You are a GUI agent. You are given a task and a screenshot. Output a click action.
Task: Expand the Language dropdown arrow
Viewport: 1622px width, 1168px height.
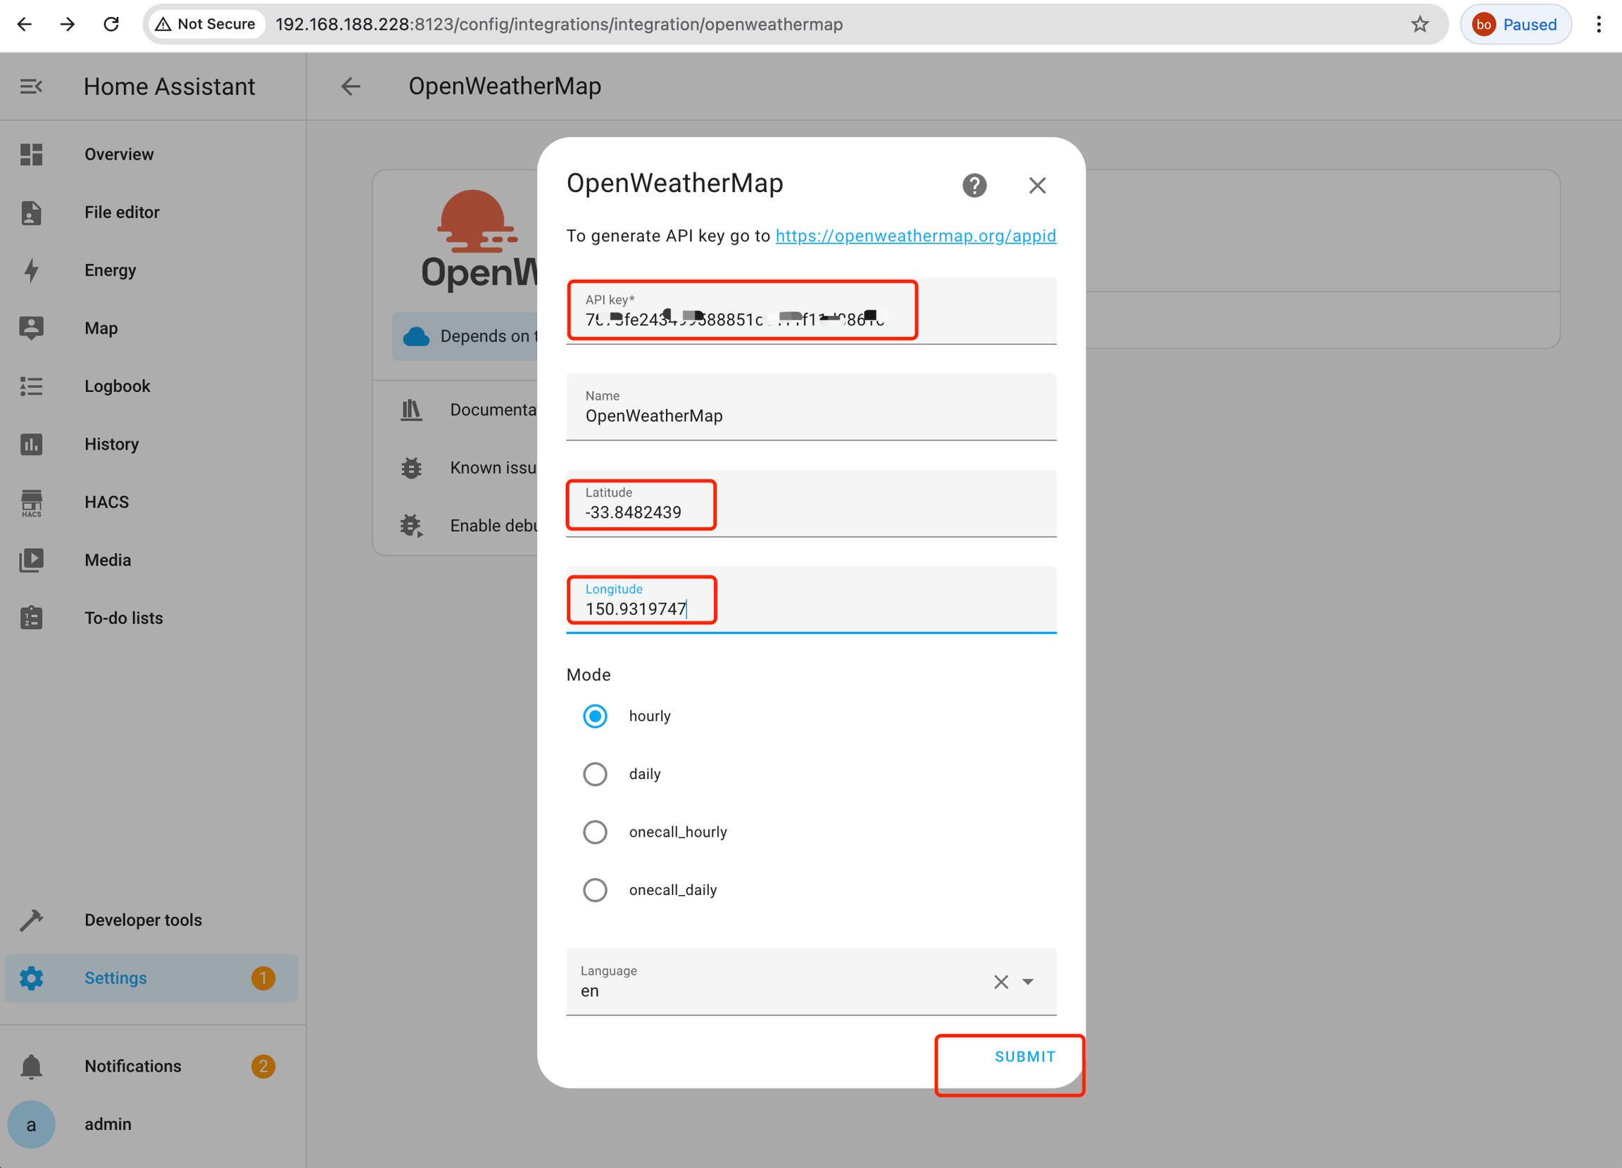pyautogui.click(x=1028, y=982)
